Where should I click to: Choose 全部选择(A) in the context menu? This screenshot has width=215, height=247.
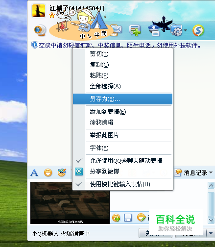122,86
